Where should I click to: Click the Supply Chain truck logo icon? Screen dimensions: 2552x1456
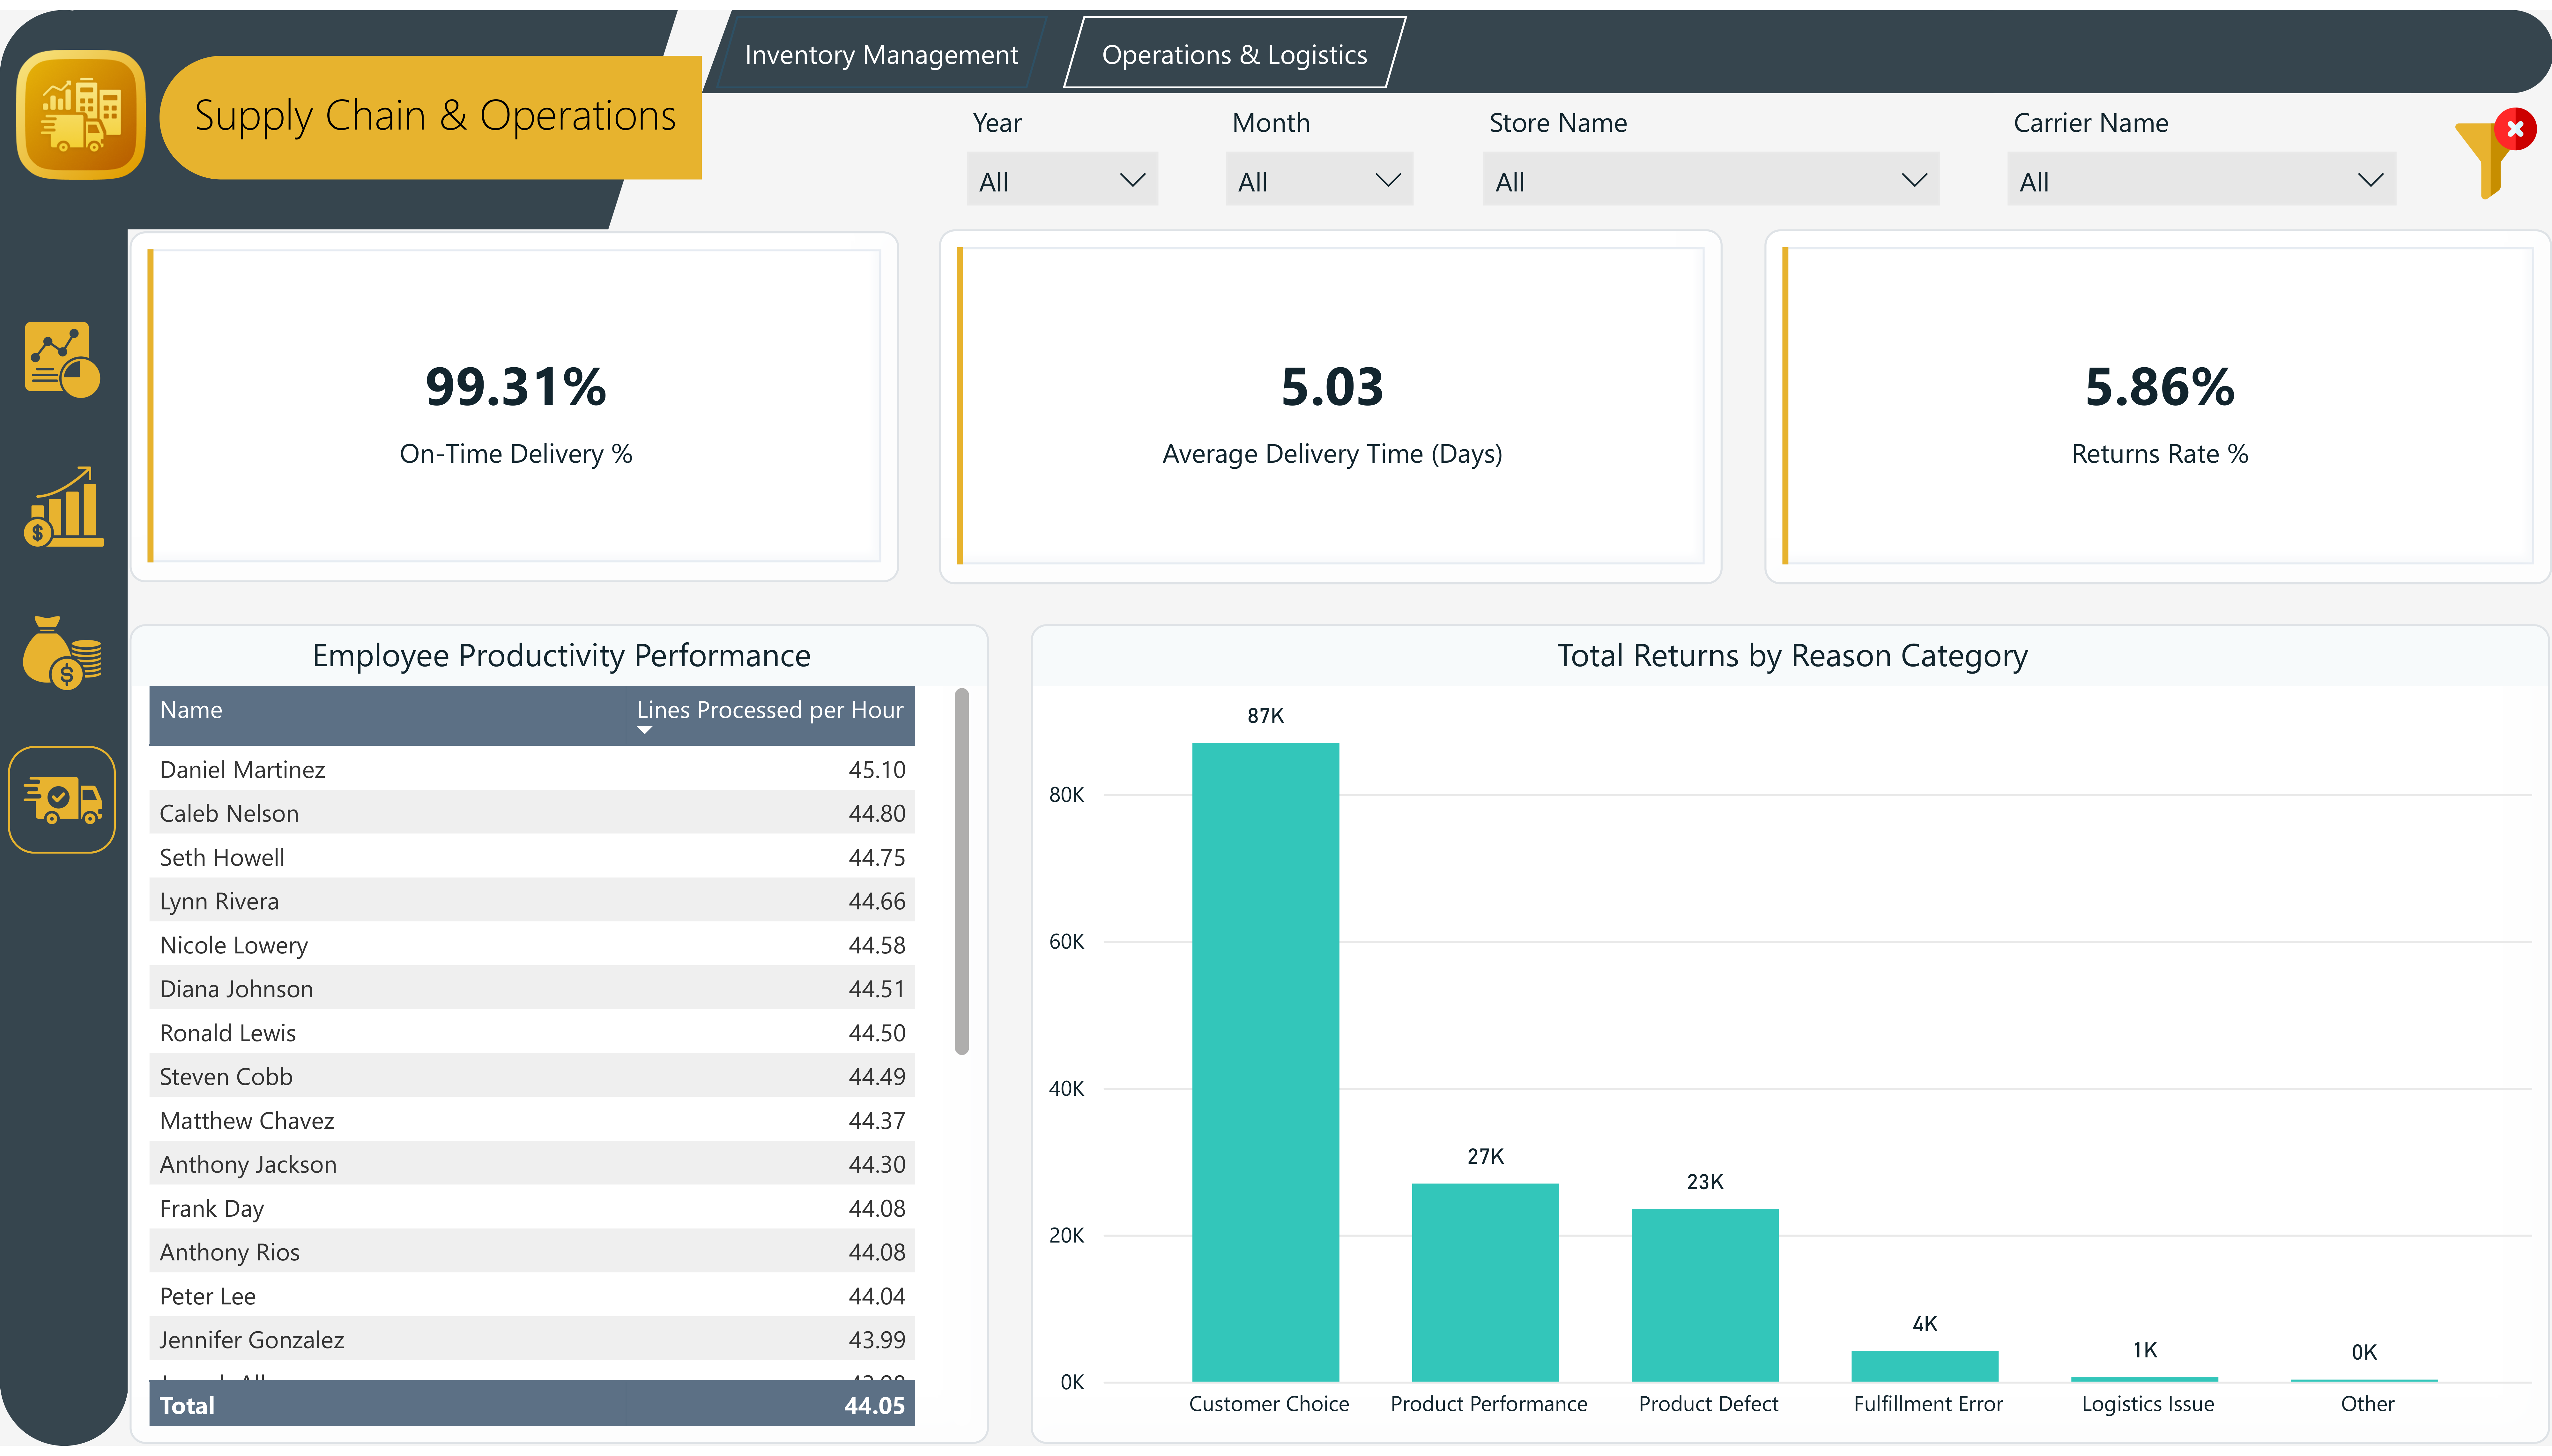(x=80, y=115)
